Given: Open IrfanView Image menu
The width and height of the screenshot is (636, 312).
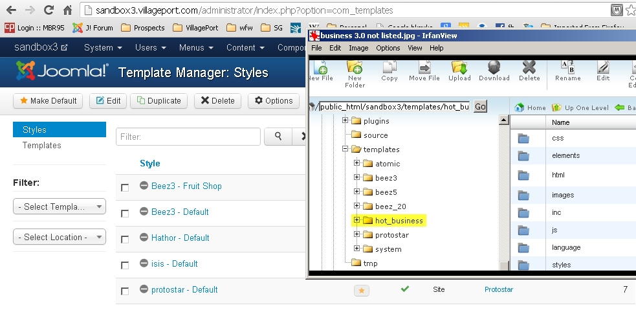Looking at the screenshot, I should click(x=358, y=48).
